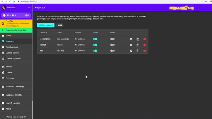The width and height of the screenshot is (212, 119).
Task: Click the browser extension icon
Action: [211, 1]
